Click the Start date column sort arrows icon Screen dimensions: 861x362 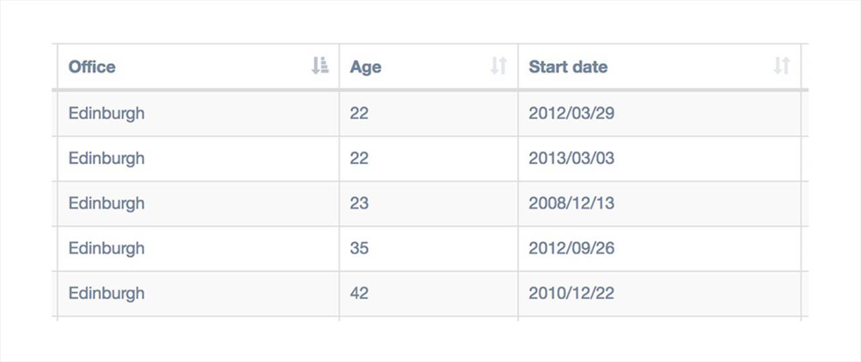point(781,66)
